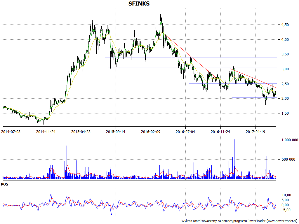This screenshot has height=224, width=299.
Task: Click the POS indicator label
Action: pos(5,184)
